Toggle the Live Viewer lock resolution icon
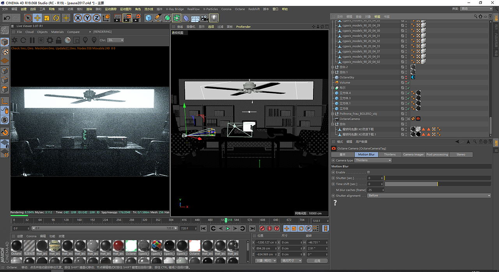 (58, 40)
